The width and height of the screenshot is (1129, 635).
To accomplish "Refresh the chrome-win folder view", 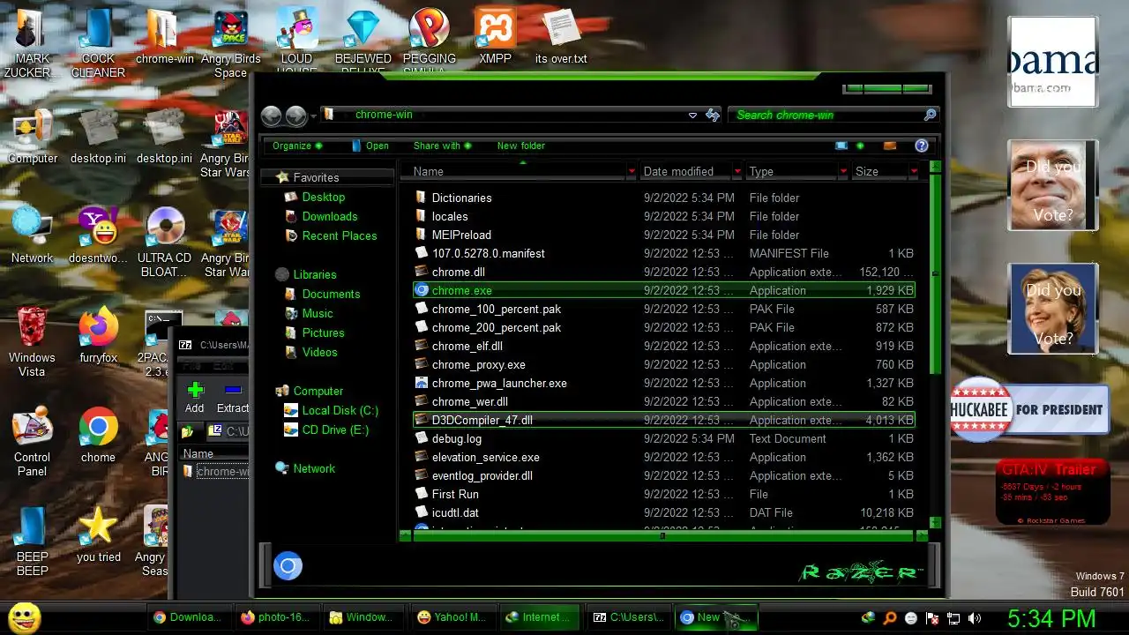I will [x=713, y=115].
